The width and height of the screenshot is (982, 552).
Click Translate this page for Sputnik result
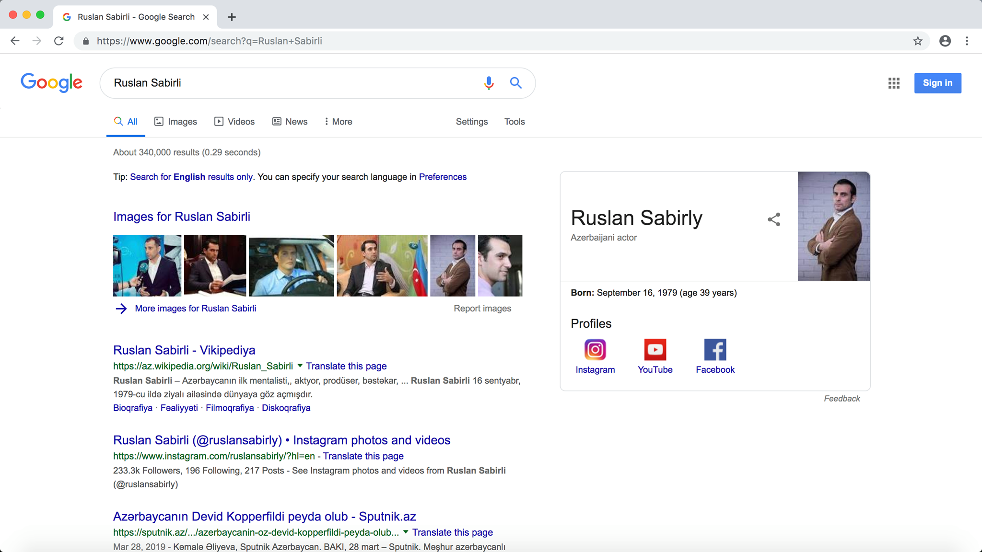[453, 532]
